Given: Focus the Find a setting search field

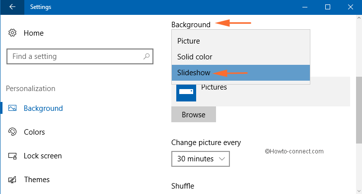Looking at the screenshot, I should (80, 56).
